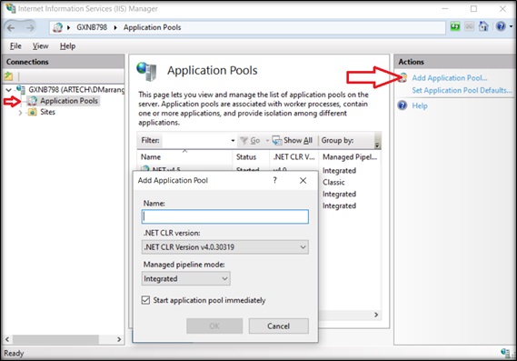Click the Add Application Pool action icon
Image resolution: width=517 pixels, height=361 pixels.
pyautogui.click(x=403, y=78)
